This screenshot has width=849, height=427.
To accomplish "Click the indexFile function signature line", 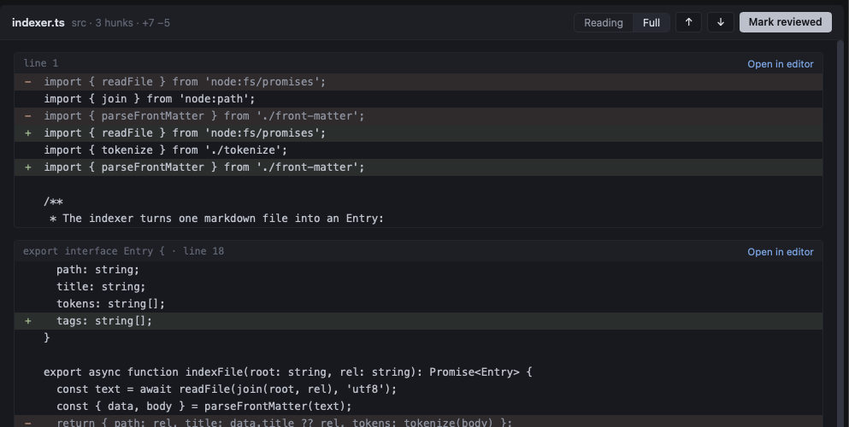I will coord(418,371).
